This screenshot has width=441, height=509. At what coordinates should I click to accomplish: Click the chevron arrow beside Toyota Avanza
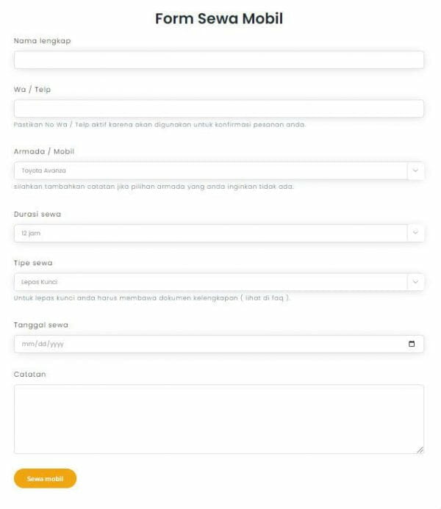[415, 170]
